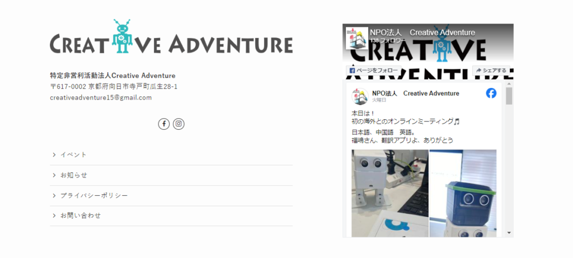Click the Creative Adventure robot logo

coord(171,36)
